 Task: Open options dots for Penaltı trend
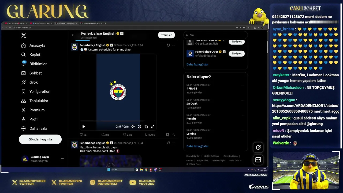tap(243, 115)
